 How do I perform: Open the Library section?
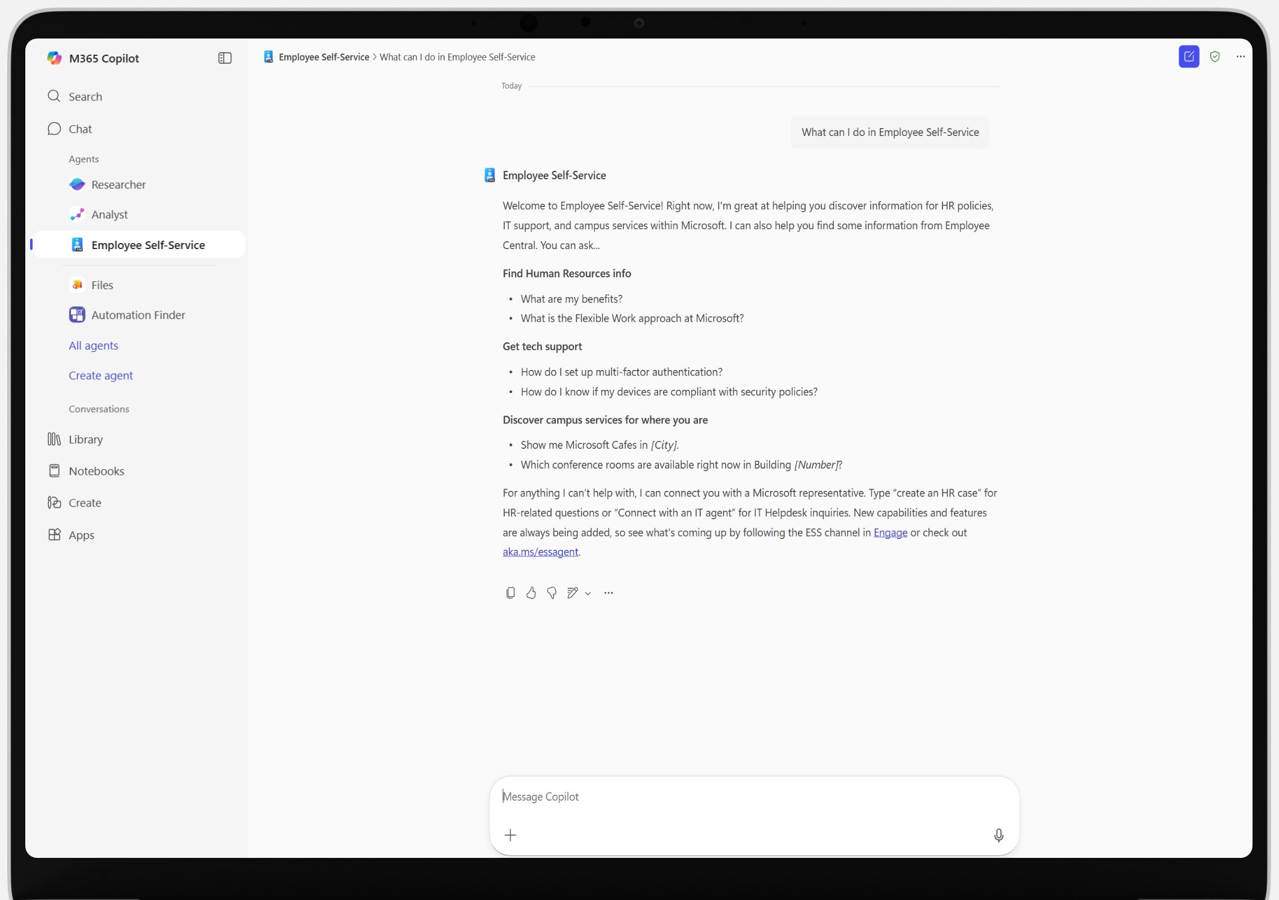[x=86, y=439]
